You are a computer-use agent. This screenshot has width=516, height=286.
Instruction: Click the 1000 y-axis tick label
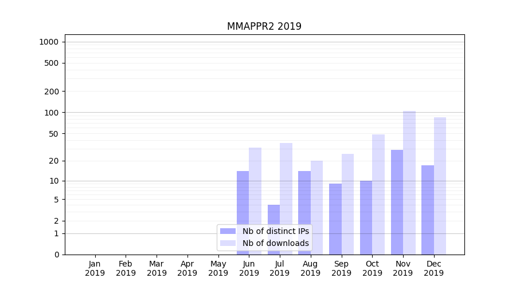(x=49, y=42)
